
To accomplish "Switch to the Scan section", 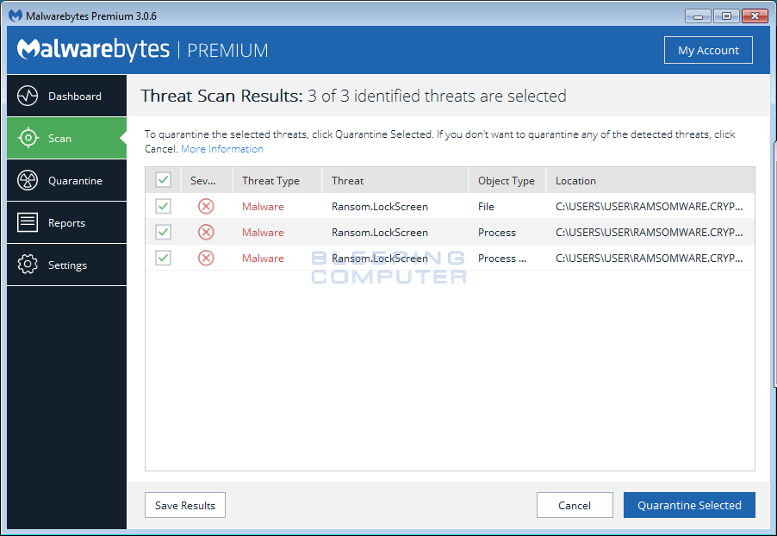I will click(x=29, y=138).
